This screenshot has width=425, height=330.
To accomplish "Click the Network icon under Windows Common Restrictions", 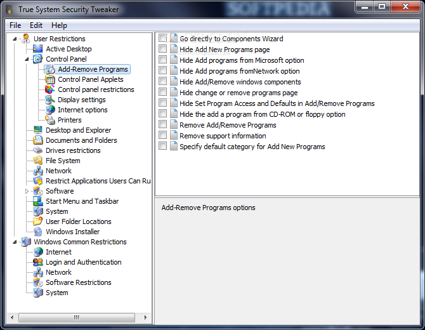I will (x=37, y=272).
